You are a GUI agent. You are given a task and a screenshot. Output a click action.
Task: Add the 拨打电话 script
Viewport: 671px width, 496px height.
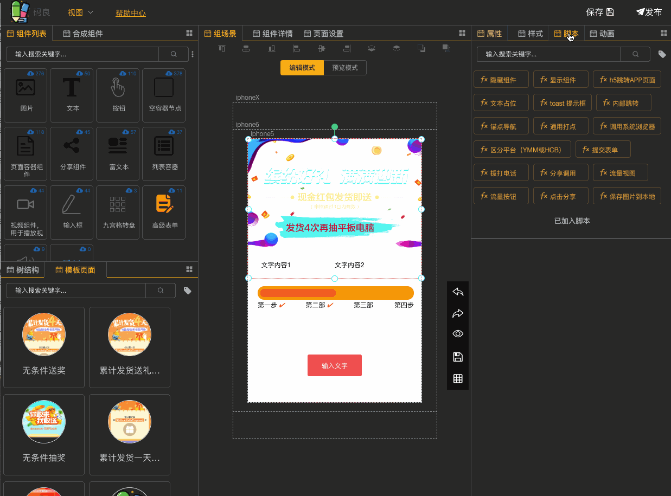click(x=502, y=173)
